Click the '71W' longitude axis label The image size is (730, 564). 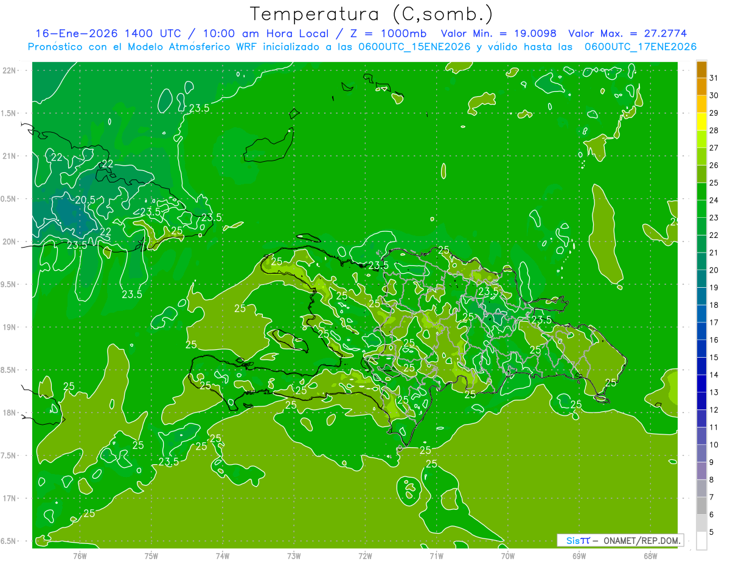pos(436,555)
